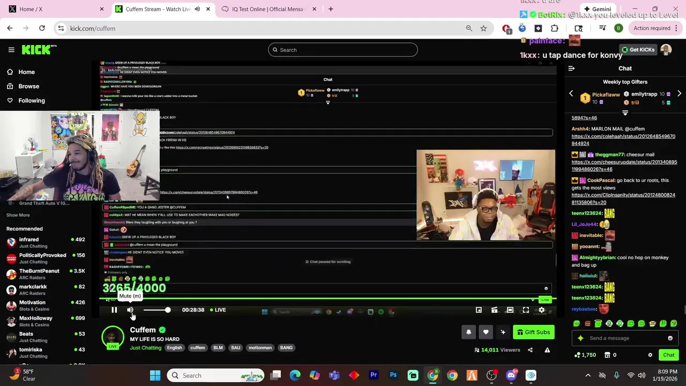
Task: Open Following in sidebar
Action: coord(31,101)
